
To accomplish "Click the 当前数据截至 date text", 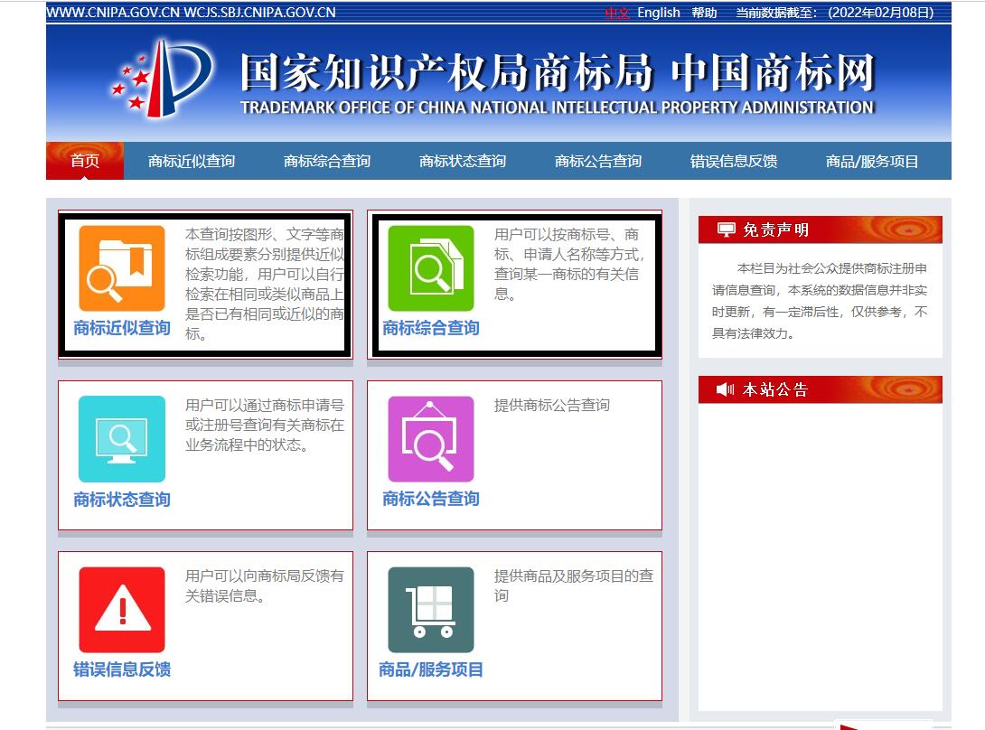I will [835, 13].
